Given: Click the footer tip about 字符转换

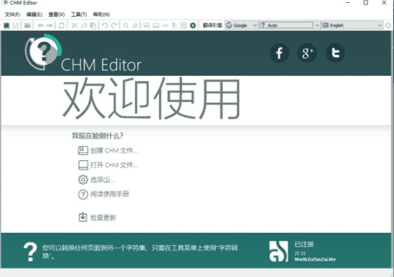Looking at the screenshot, I should point(140,252).
